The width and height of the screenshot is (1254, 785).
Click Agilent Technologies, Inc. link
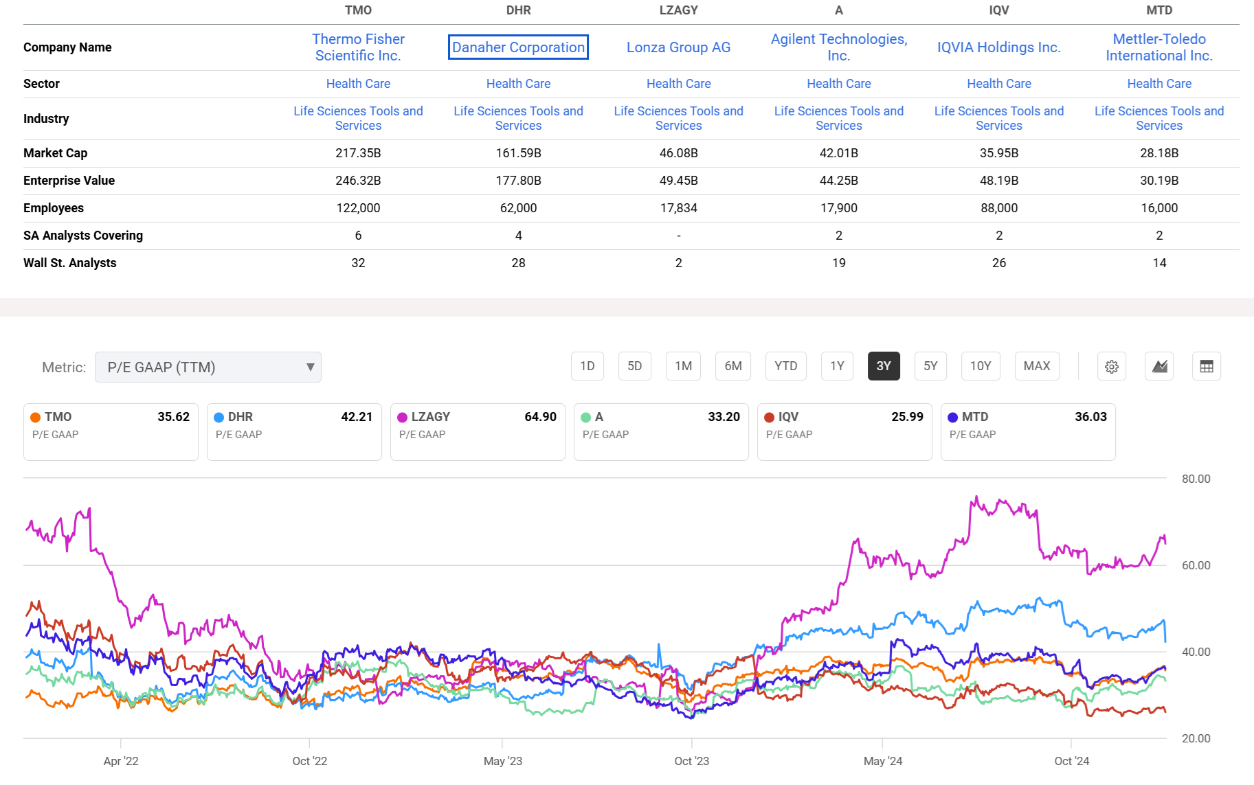click(838, 47)
